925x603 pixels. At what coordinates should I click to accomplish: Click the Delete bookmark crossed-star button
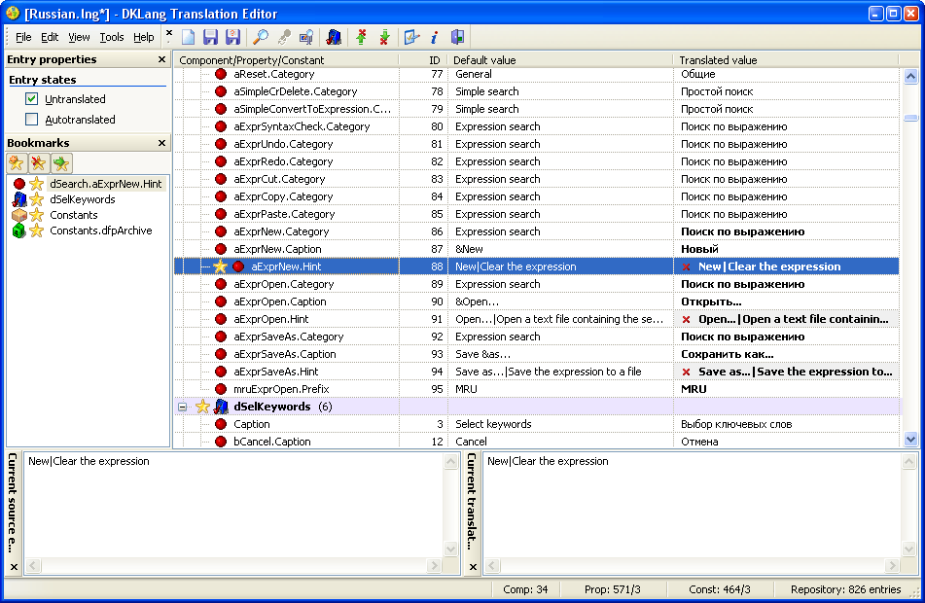pos(39,163)
